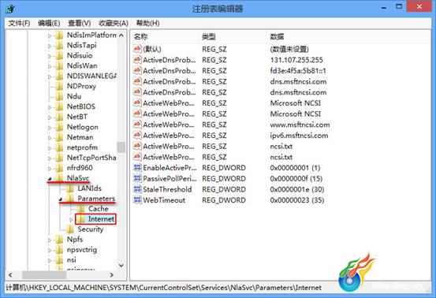Expand the Internet subkey arrow
Image resolution: width=436 pixels, height=298 pixels.
pos(71,220)
